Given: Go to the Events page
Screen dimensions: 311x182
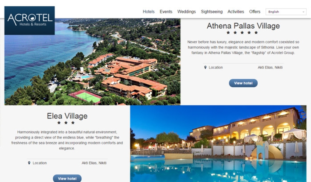Looking at the screenshot, I should click(x=166, y=11).
